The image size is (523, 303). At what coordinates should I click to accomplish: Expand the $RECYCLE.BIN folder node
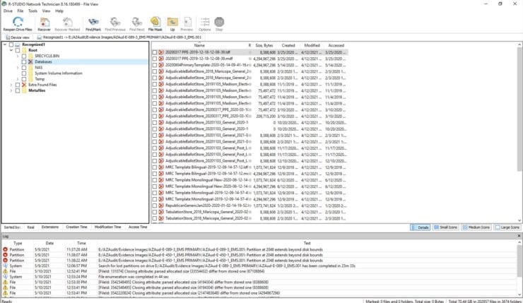pyautogui.click(x=18, y=56)
